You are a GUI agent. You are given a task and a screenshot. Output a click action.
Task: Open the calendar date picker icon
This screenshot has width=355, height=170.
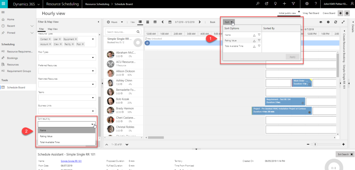[170, 22]
